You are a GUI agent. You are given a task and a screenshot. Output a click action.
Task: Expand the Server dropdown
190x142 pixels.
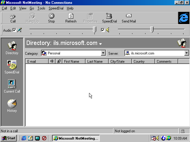pyautogui.click(x=187, y=53)
